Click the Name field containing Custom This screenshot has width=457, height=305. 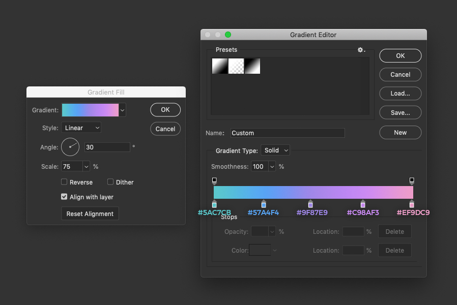(x=288, y=133)
